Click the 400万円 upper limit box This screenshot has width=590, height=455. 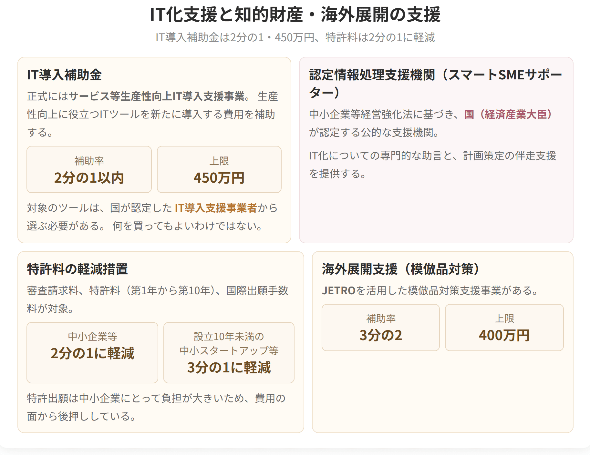[504, 328]
